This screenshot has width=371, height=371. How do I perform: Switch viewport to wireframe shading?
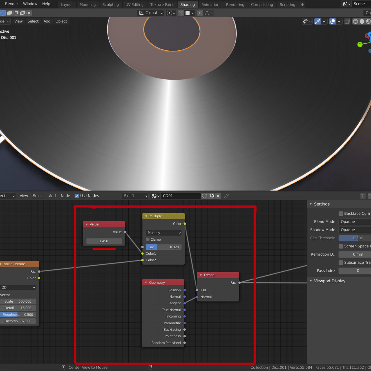click(x=356, y=21)
